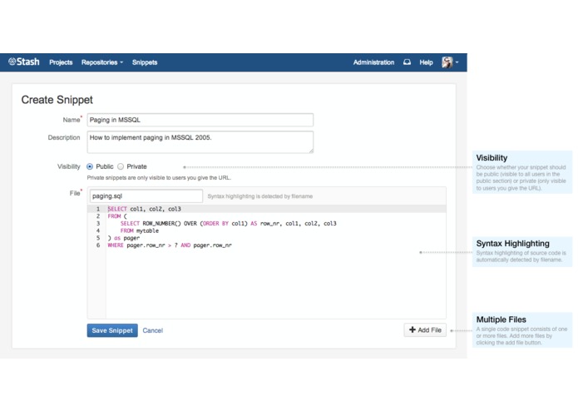Click the Multiple Files annotation heading
The image size is (578, 411).
coord(501,319)
